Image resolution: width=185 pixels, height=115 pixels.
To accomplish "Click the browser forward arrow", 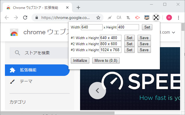I will tap(16, 18).
